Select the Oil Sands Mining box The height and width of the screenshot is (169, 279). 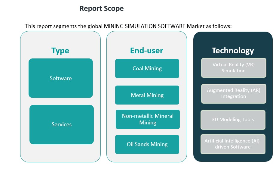click(x=147, y=144)
